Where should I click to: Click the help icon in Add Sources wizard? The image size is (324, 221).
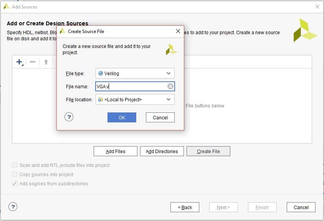13,207
